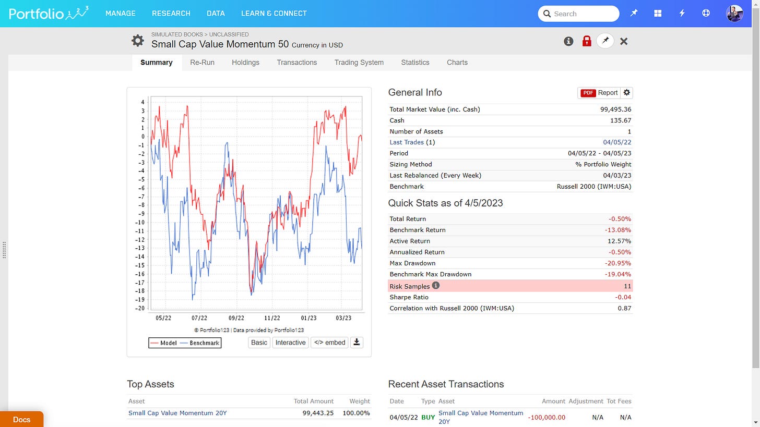
Task: Click the red lock icon
Action: click(x=587, y=41)
